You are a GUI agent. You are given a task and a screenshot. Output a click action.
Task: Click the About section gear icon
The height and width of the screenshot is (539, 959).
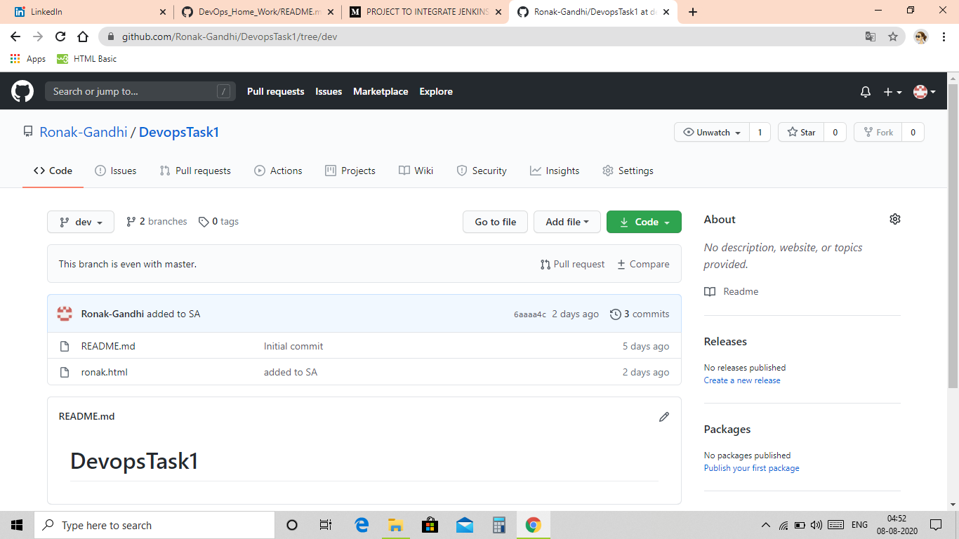coord(895,219)
